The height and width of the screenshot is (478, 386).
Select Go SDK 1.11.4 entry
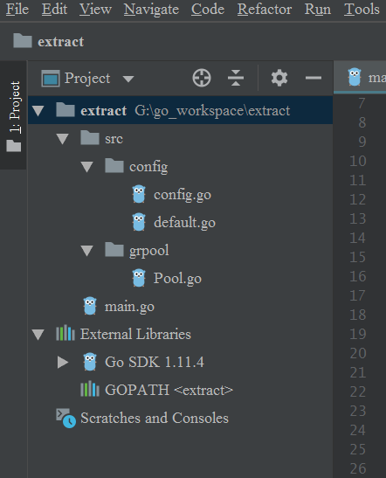pos(155,362)
